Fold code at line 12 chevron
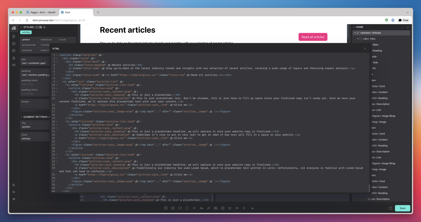The height and width of the screenshot is (222, 421). pos(57,92)
